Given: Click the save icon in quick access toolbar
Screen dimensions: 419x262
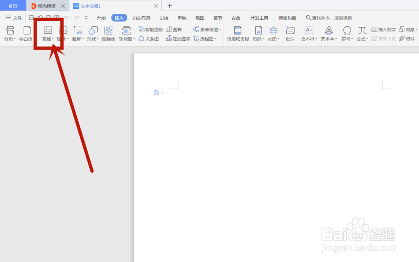Looking at the screenshot, I should (x=31, y=18).
